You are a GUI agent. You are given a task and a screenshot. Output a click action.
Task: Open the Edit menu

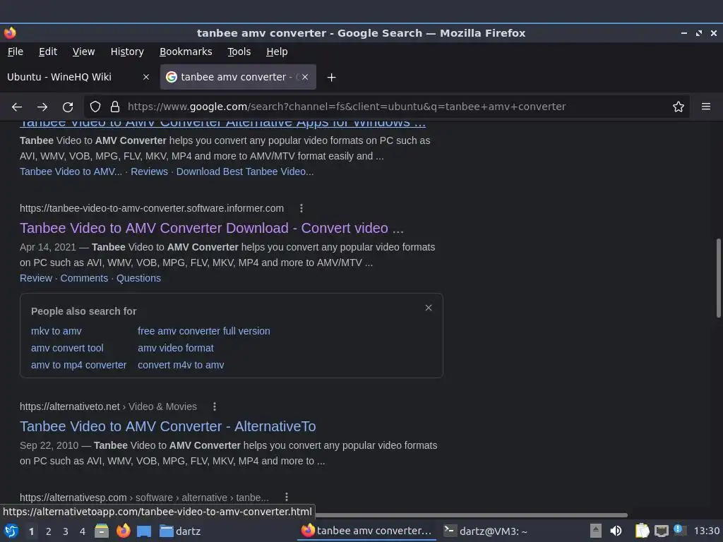point(48,52)
